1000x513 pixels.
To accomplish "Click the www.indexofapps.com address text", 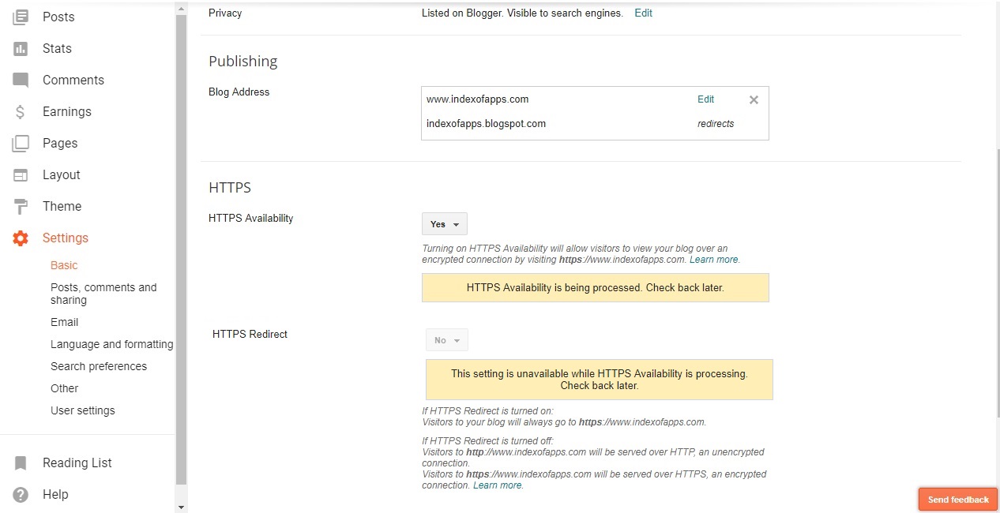I will pyautogui.click(x=478, y=99).
